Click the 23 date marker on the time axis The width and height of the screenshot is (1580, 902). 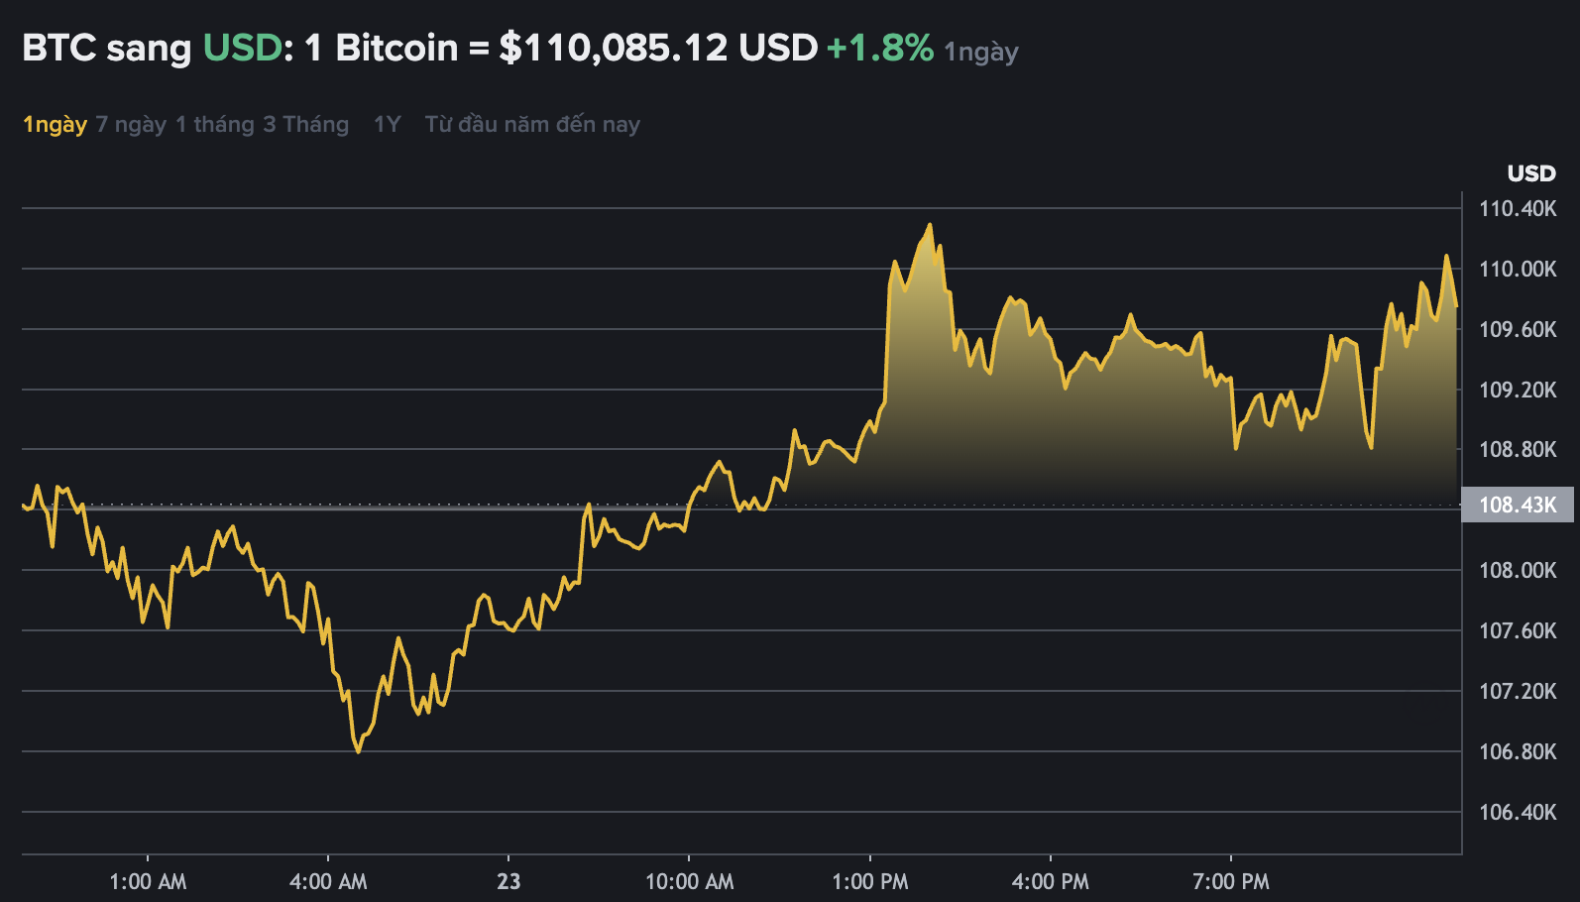(508, 882)
